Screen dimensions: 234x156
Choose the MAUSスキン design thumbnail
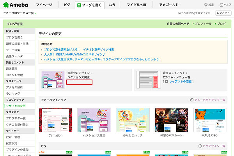(210, 120)
